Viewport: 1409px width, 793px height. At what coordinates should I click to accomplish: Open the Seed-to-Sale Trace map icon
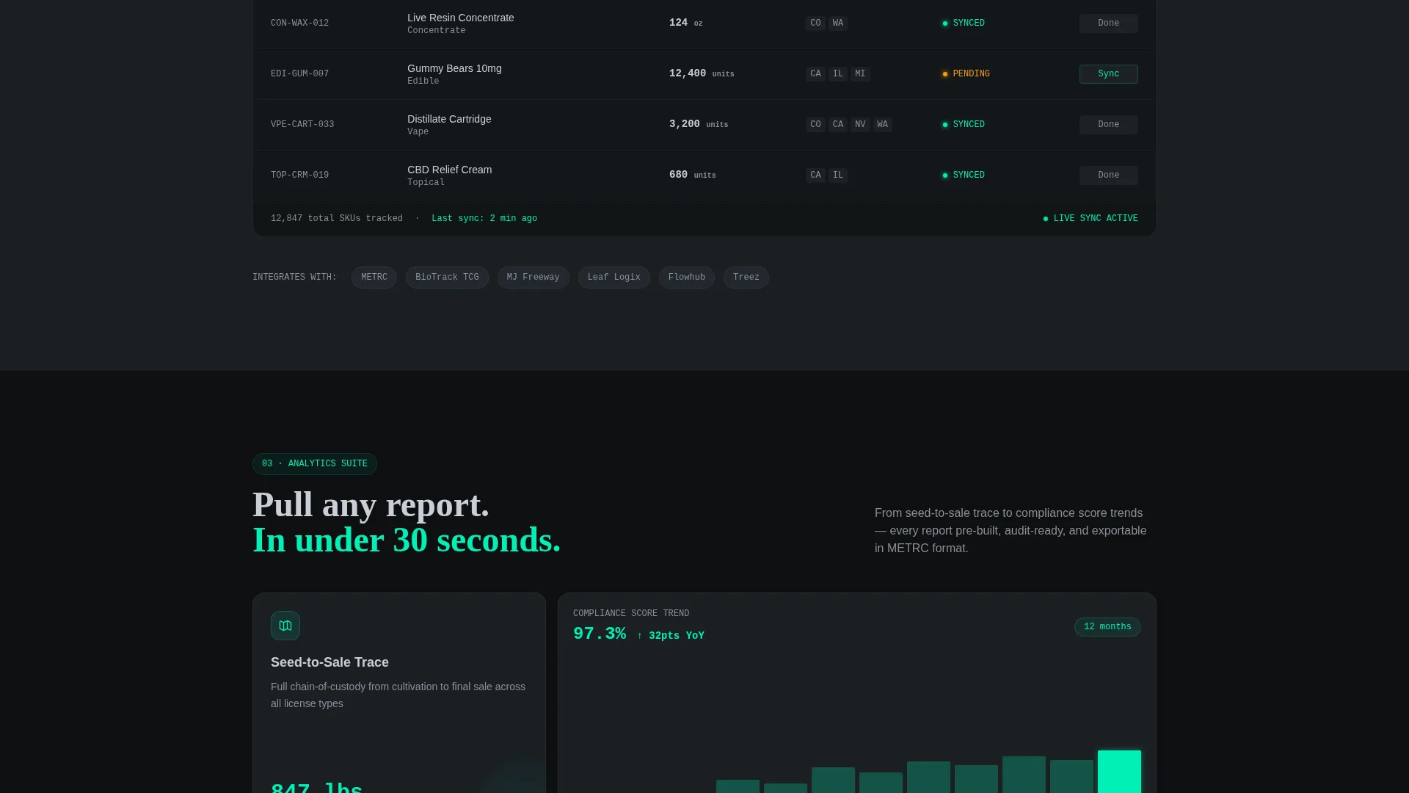click(x=285, y=626)
